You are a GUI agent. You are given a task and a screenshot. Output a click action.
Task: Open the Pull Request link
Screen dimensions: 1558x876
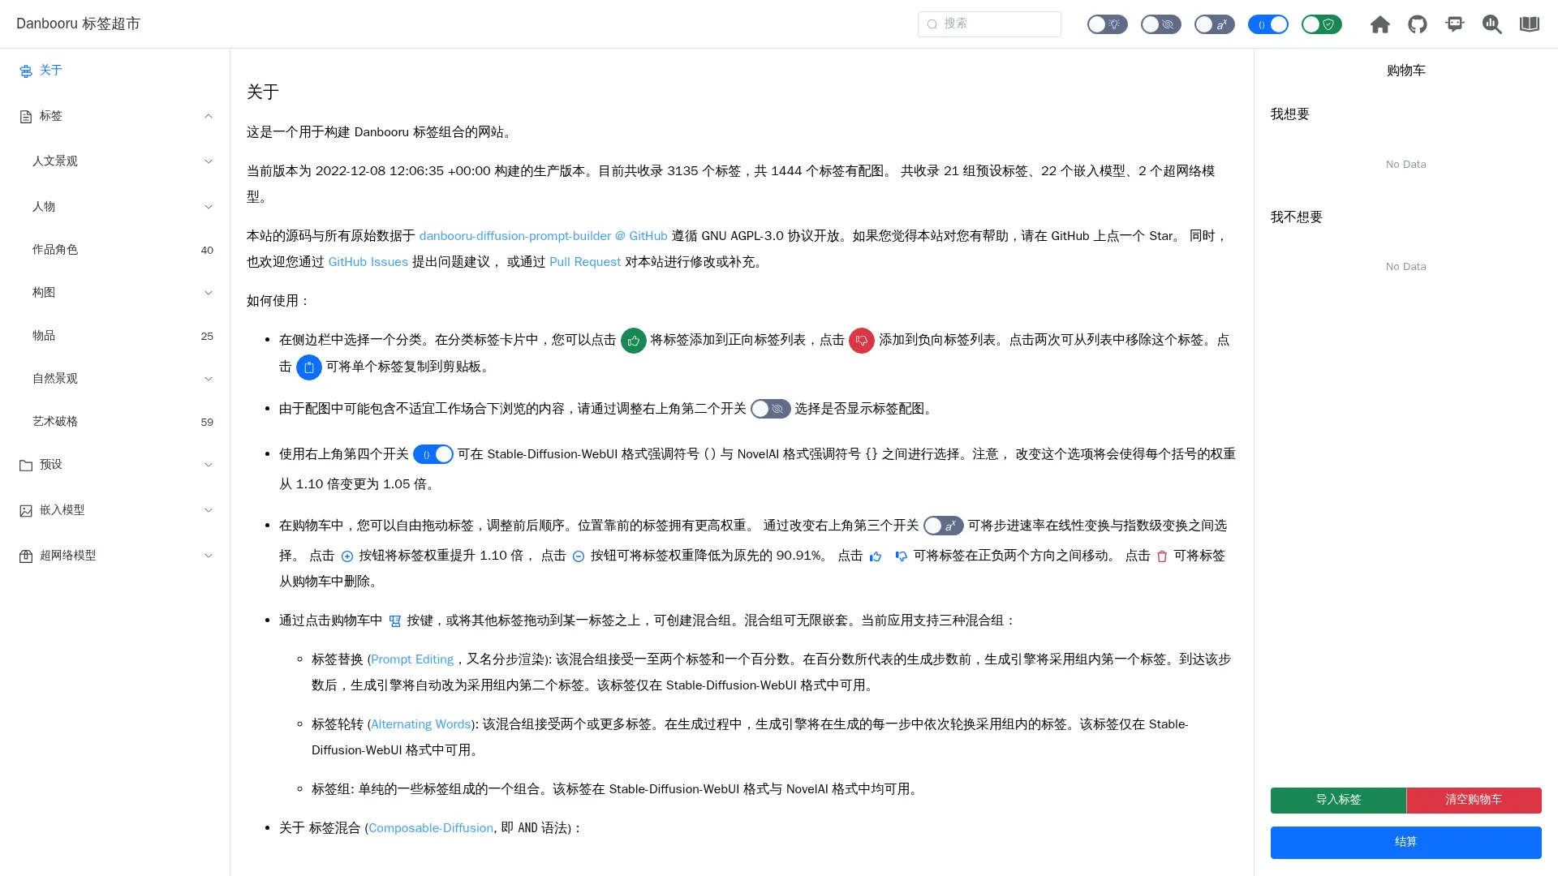(x=585, y=262)
